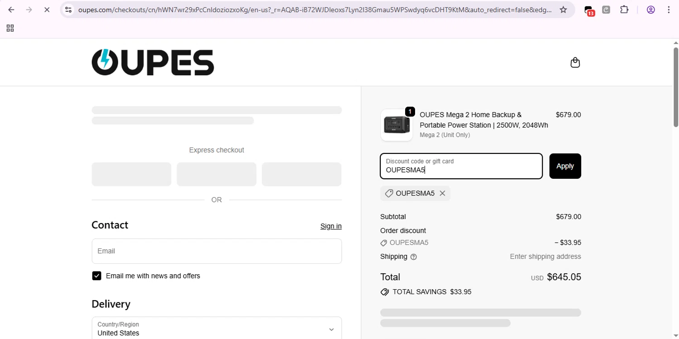Image resolution: width=679 pixels, height=339 pixels.
Task: Click the Sign in link
Action: [331, 226]
